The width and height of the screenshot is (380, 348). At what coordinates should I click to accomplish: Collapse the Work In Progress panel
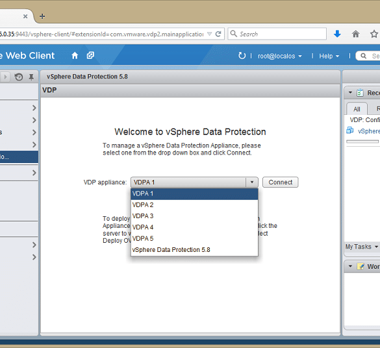[x=350, y=266]
